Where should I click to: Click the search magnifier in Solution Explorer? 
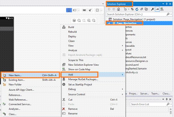tap(168, 14)
